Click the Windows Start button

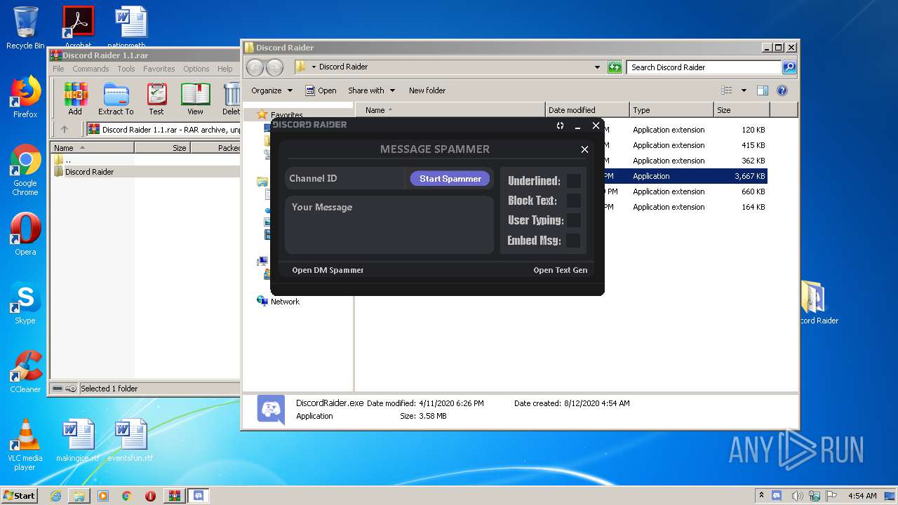coord(19,495)
